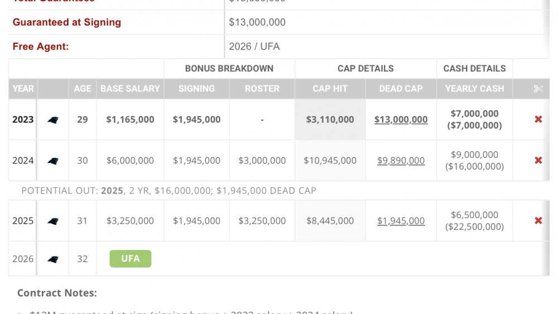558x314 pixels.
Task: Click the green UFA badge
Action: point(130,259)
